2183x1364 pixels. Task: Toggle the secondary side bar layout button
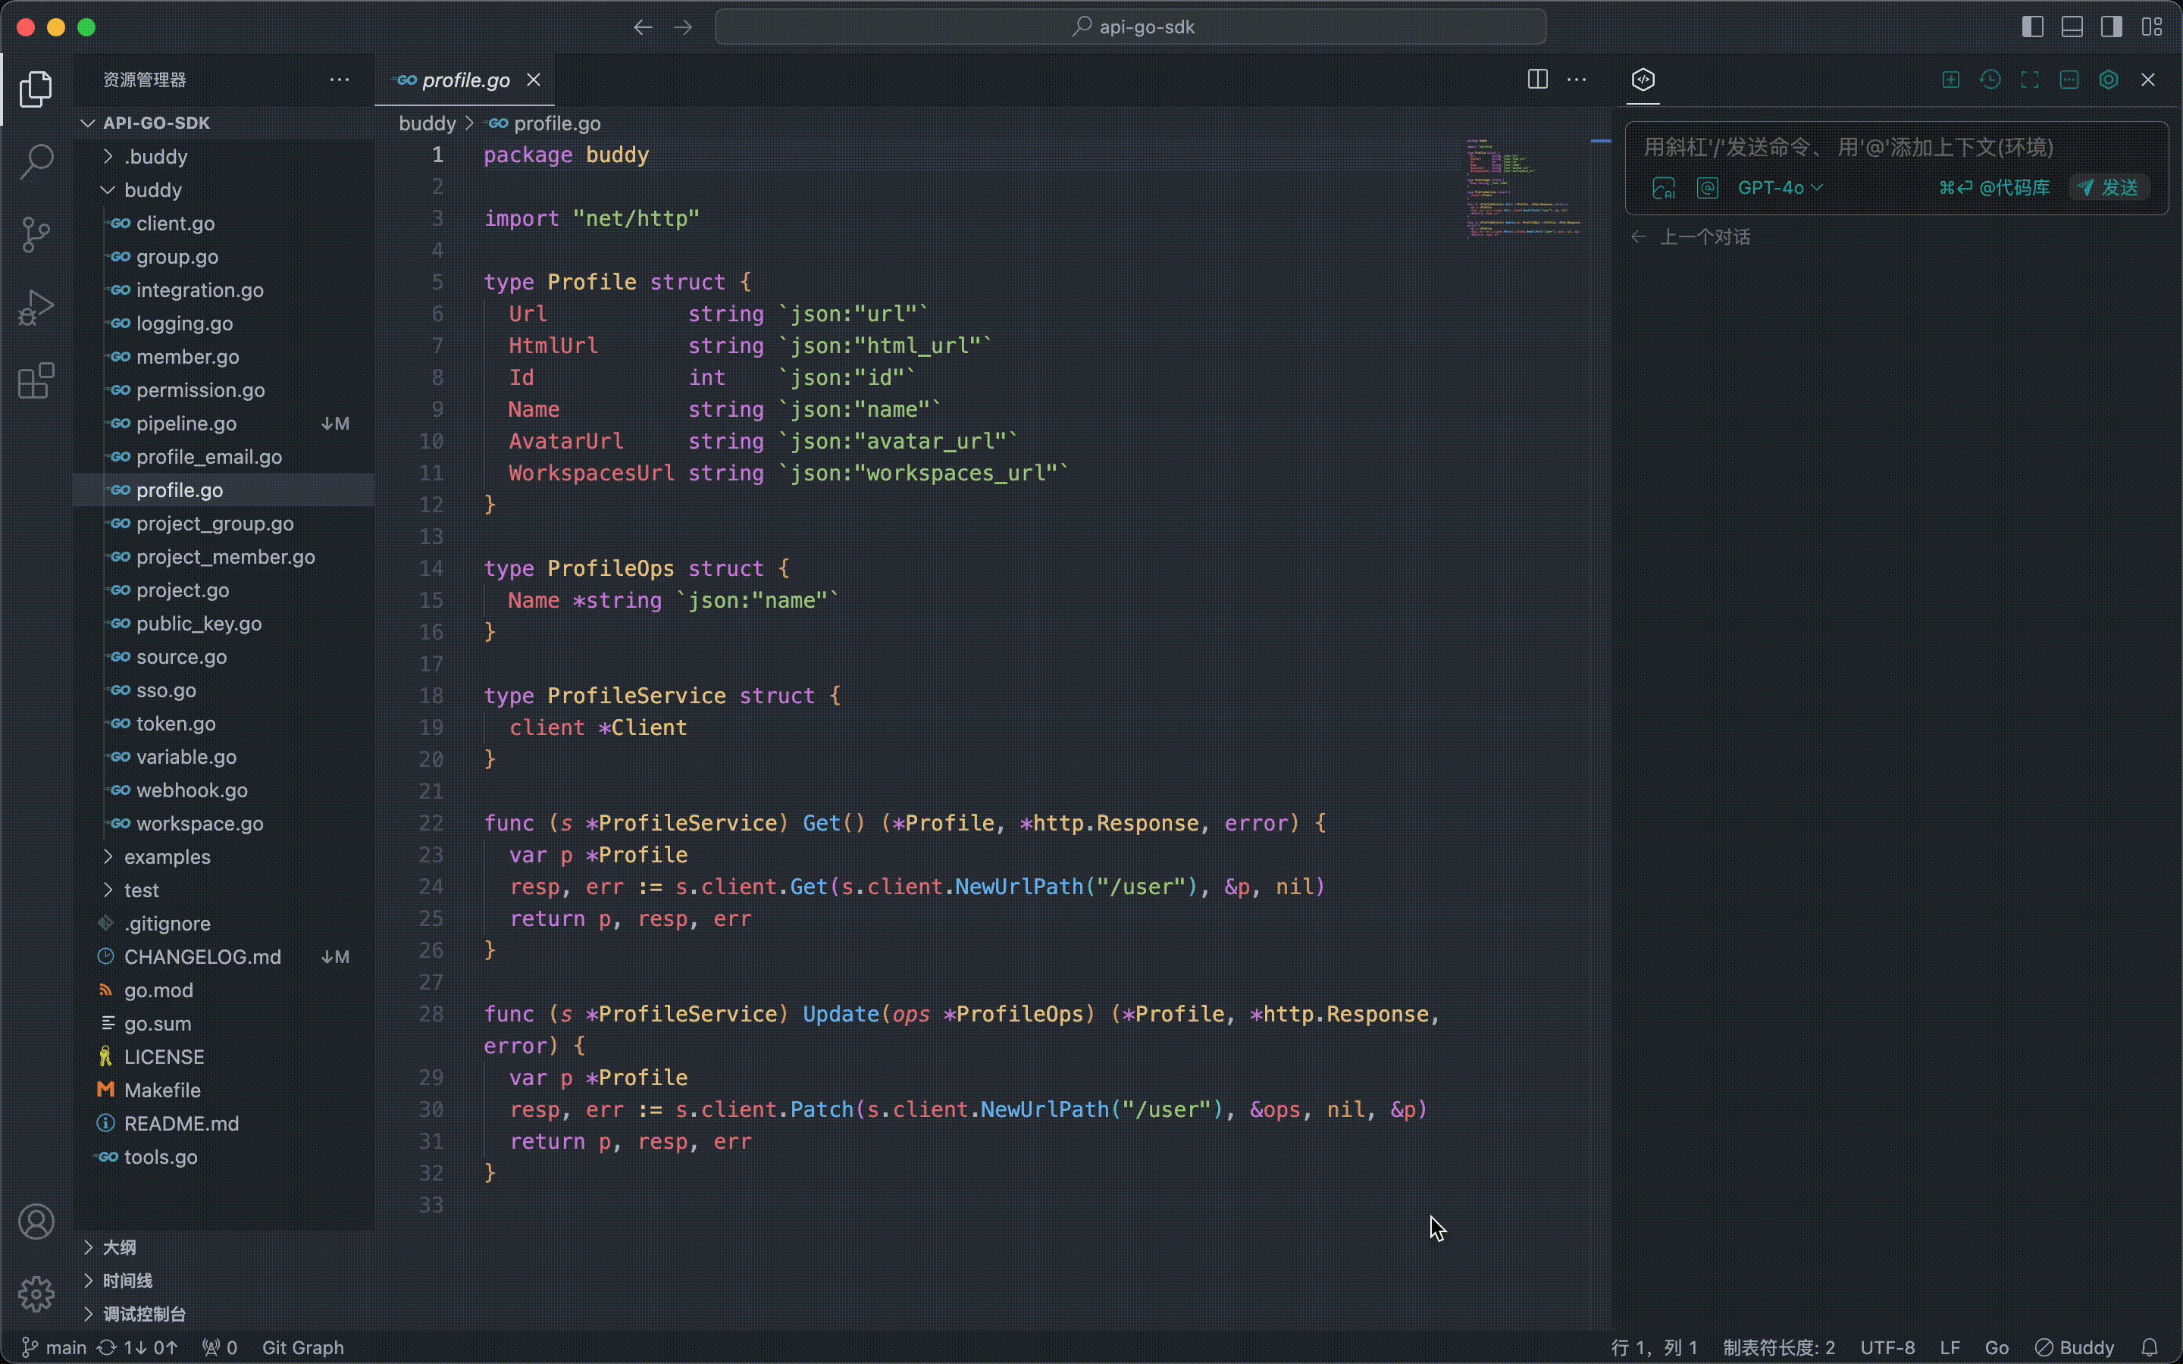[2112, 27]
